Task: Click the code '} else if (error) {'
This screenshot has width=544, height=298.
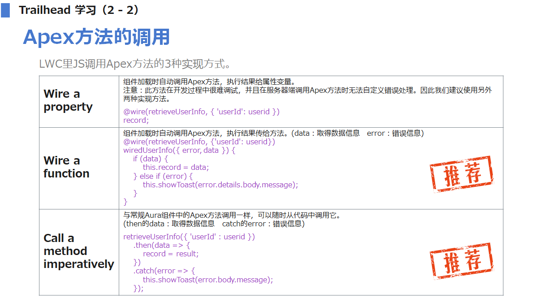Action: point(163,176)
